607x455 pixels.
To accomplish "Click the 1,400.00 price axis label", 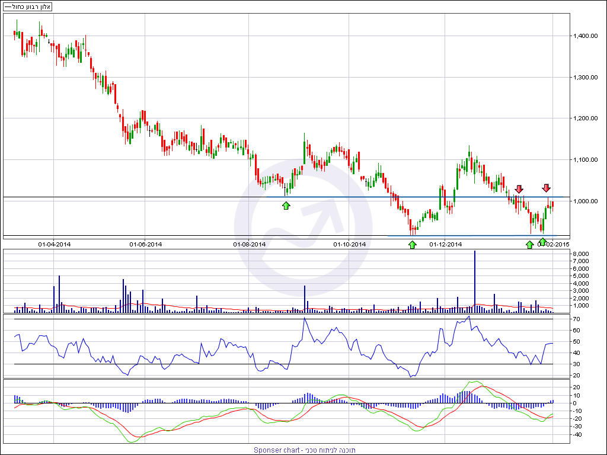I will pyautogui.click(x=585, y=36).
